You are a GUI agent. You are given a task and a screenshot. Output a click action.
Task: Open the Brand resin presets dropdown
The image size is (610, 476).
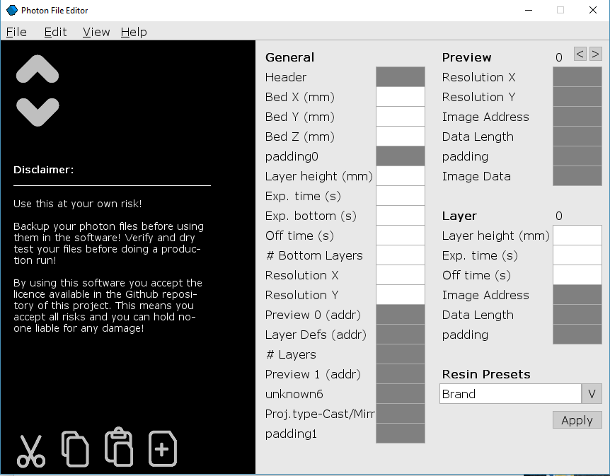pyautogui.click(x=592, y=394)
